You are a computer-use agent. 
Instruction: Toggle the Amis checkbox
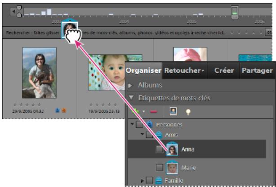(x=149, y=135)
